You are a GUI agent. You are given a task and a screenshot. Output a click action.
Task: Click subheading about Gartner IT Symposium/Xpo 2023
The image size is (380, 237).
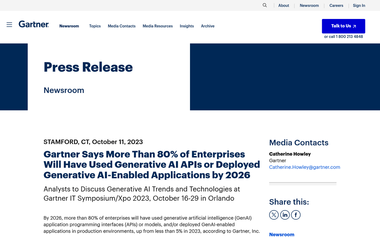142,194
